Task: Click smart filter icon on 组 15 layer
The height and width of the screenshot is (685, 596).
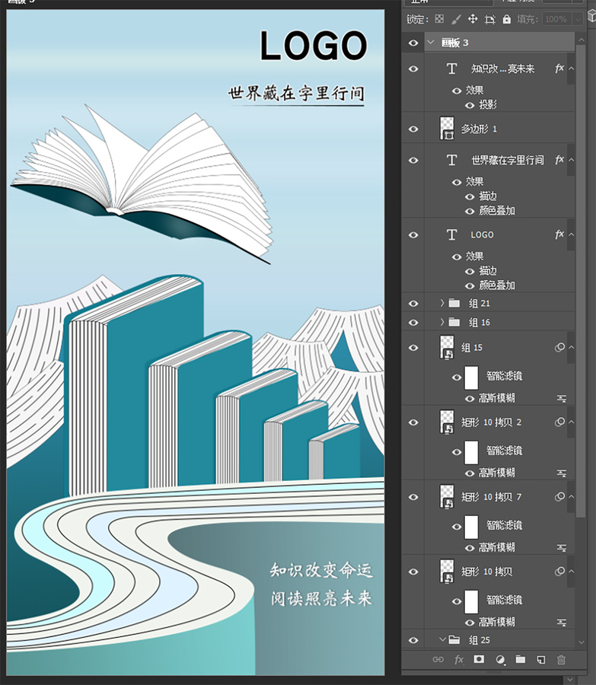Action: tap(559, 347)
